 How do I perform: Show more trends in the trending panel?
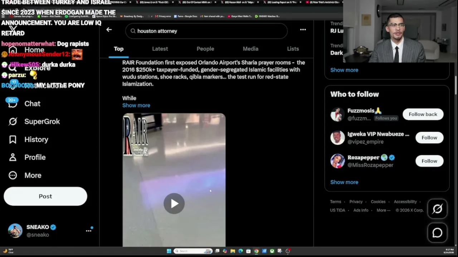[x=344, y=70]
